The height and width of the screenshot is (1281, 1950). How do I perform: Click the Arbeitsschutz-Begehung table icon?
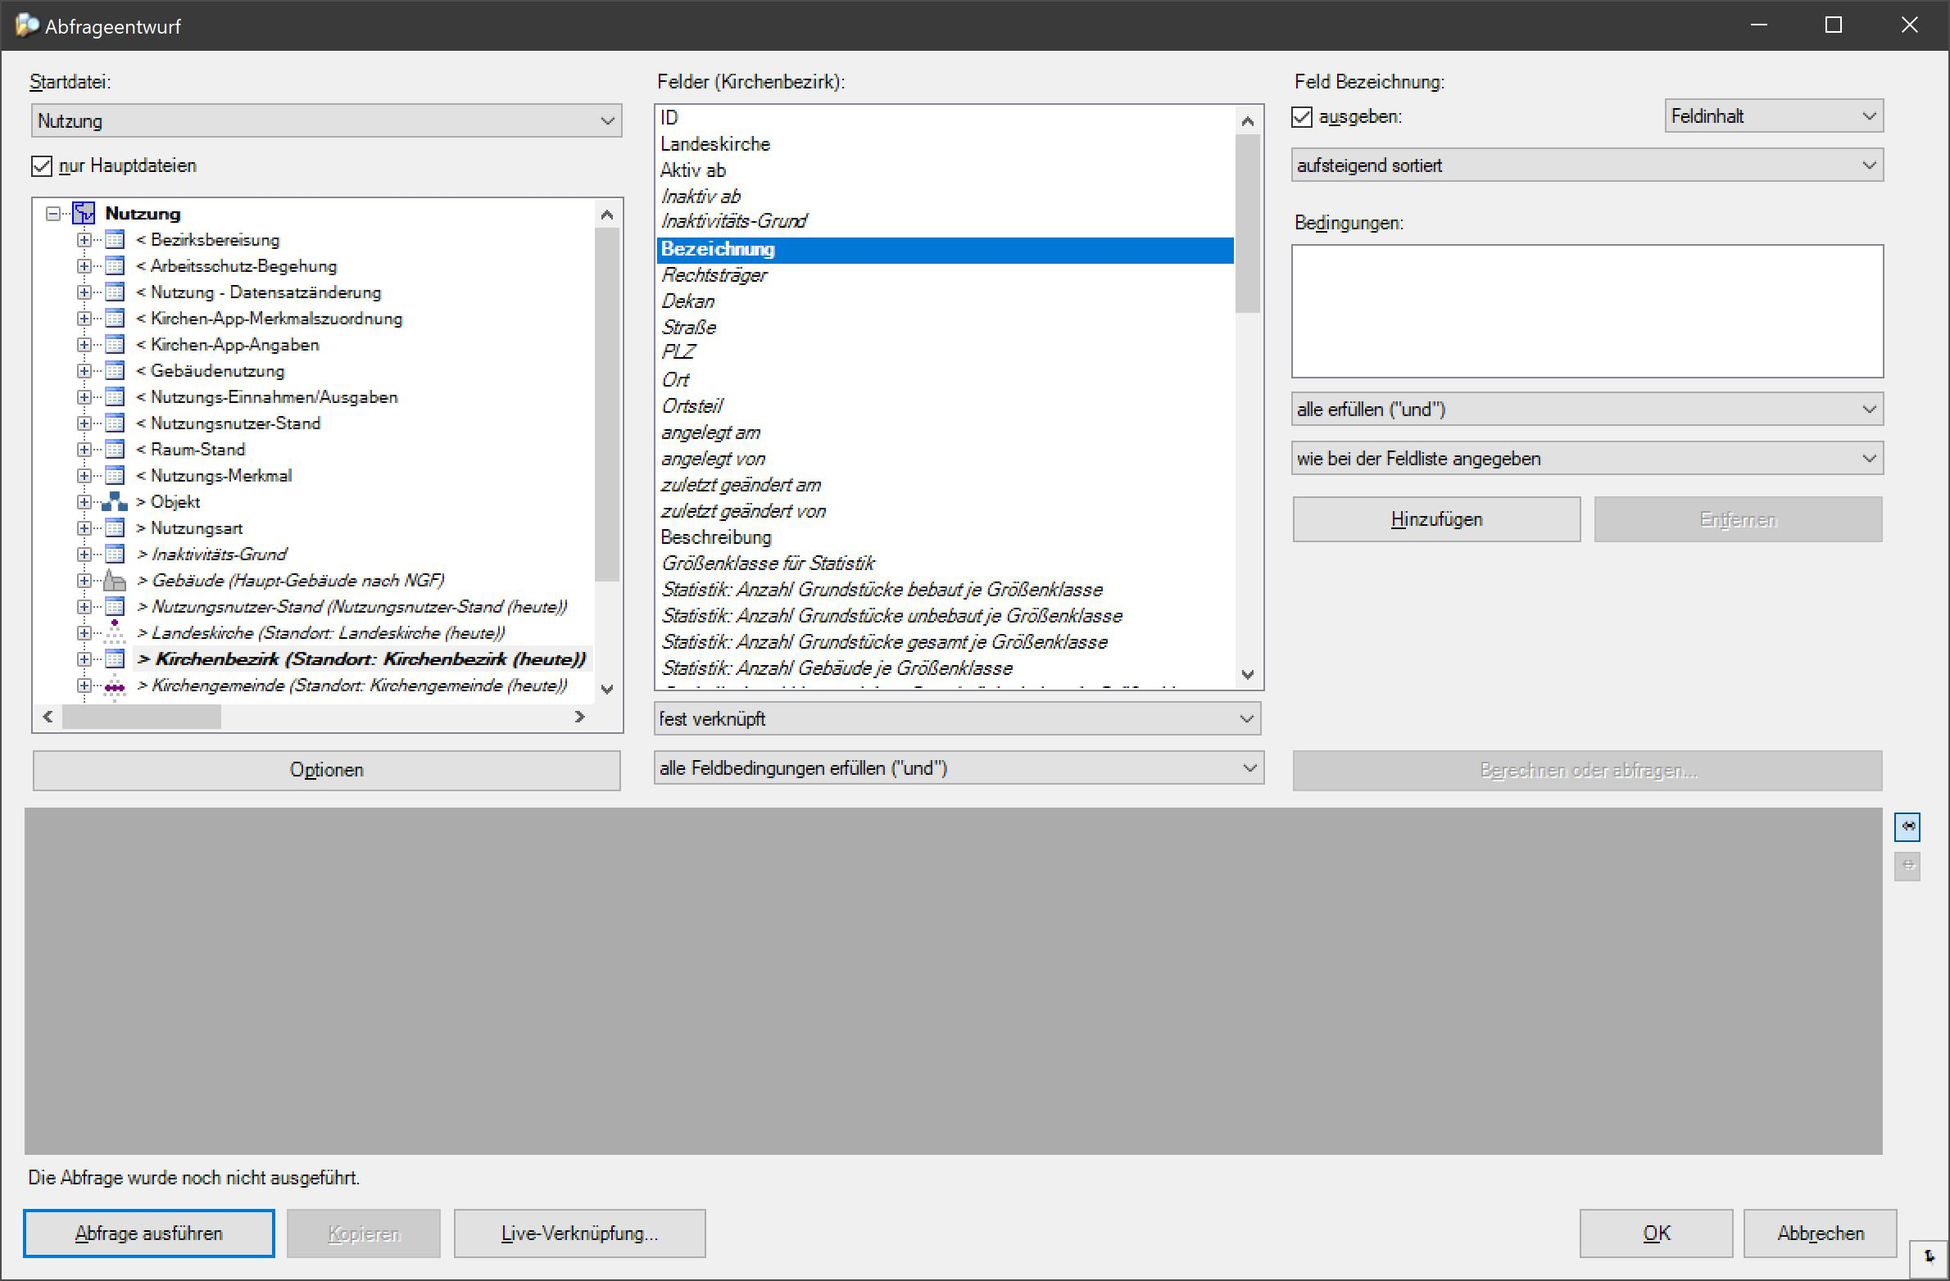pos(115,266)
